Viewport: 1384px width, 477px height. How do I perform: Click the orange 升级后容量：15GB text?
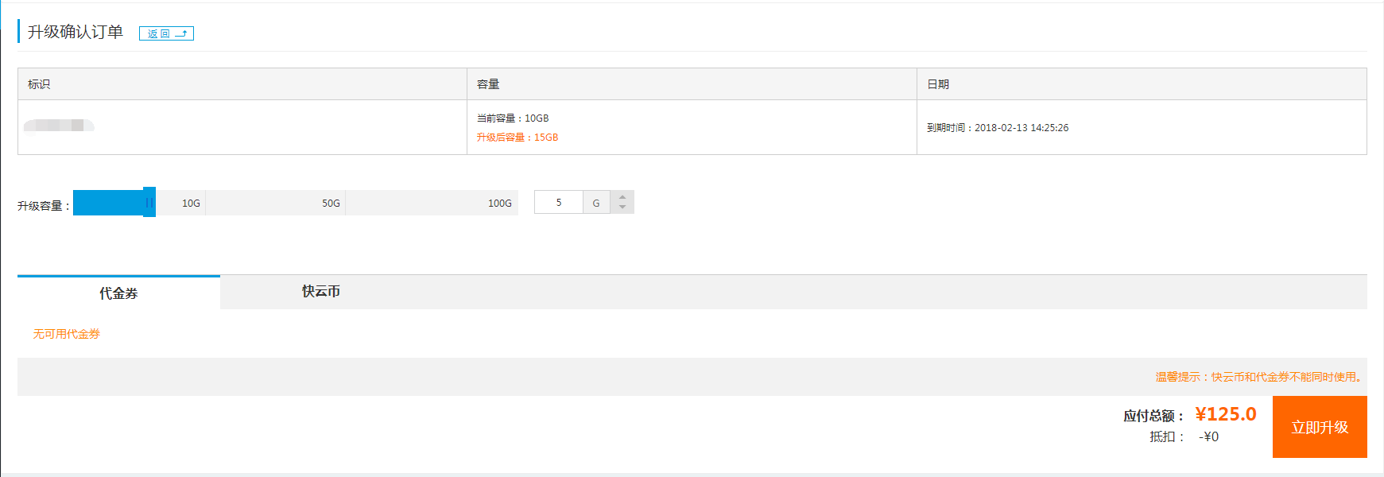[518, 138]
